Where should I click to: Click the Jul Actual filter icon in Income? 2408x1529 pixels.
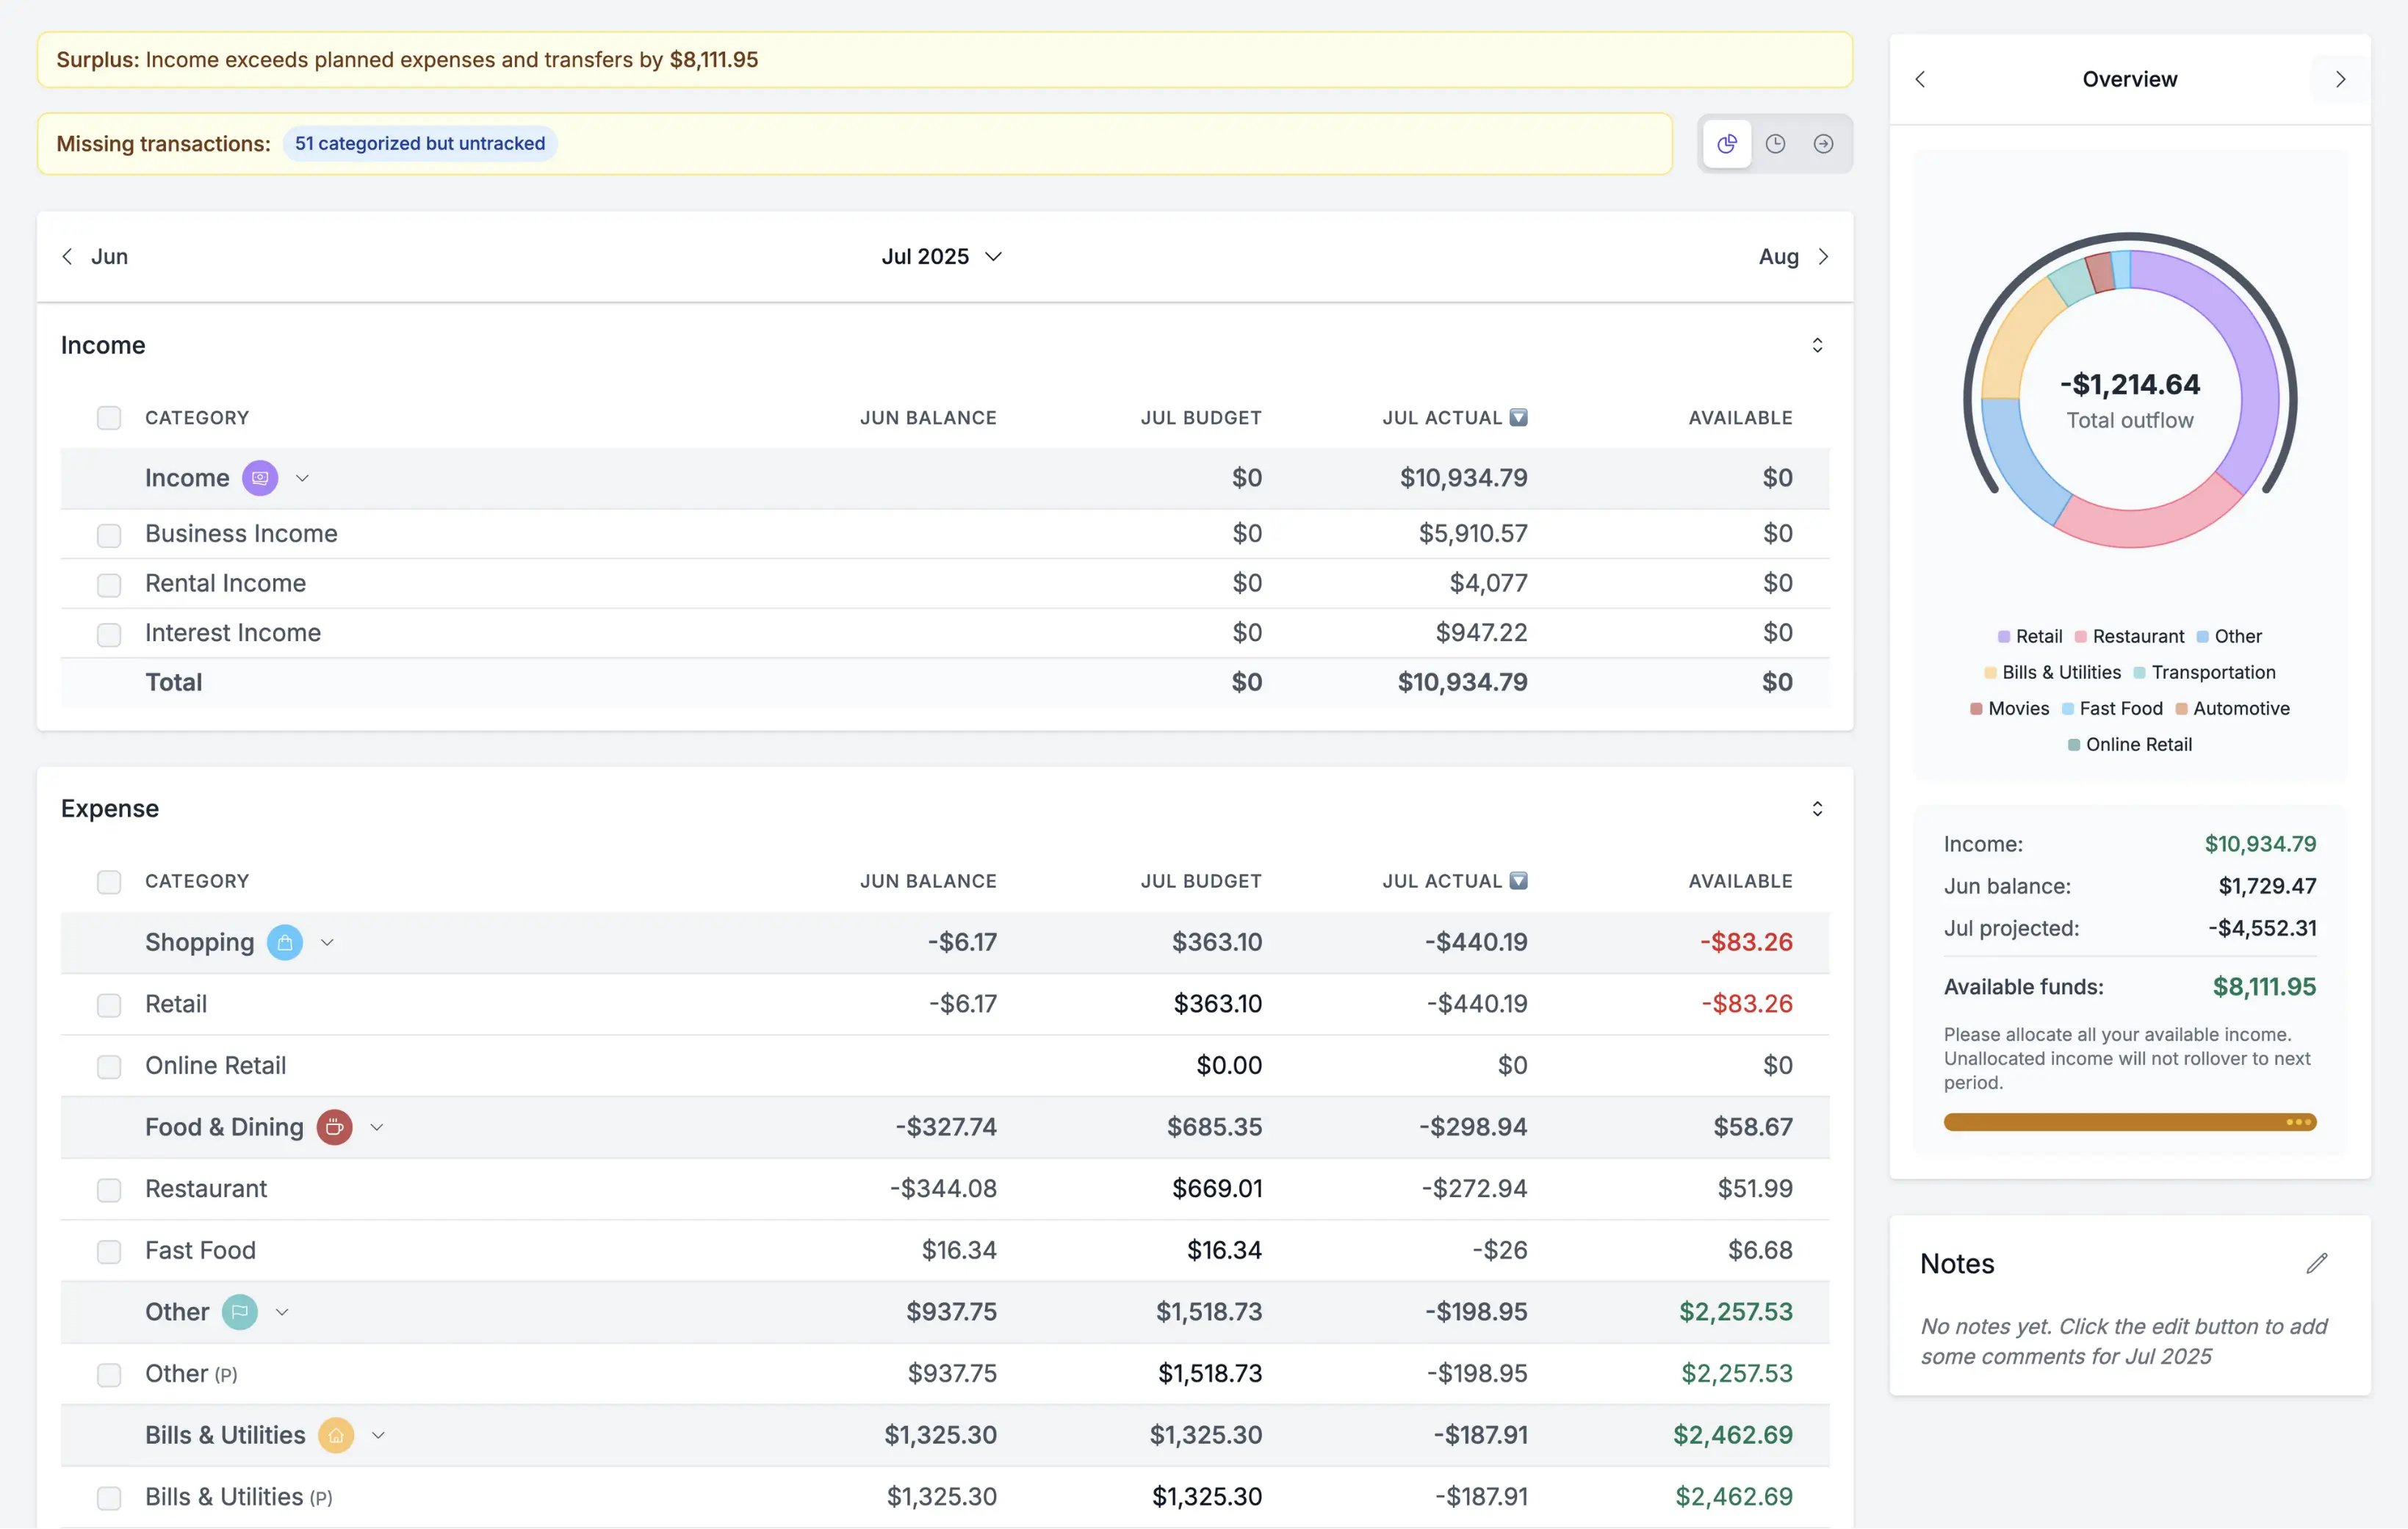coord(1518,418)
